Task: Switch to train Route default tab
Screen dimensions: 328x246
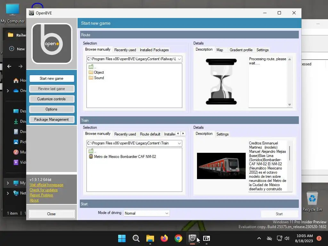Action: pos(150,134)
